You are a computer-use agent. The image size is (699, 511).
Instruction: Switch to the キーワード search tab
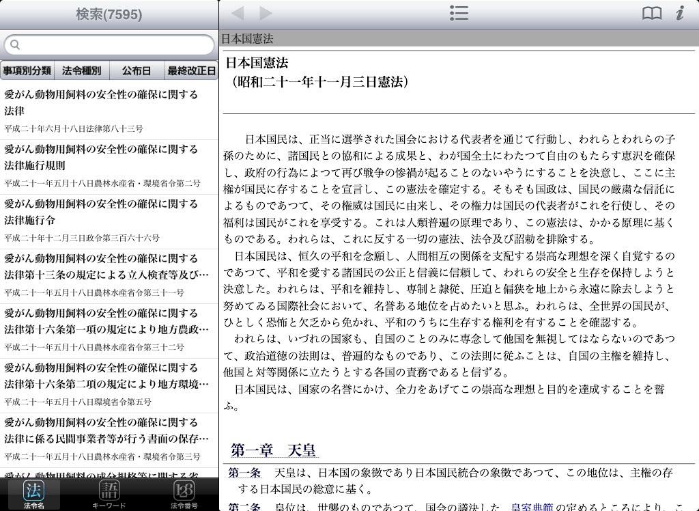click(x=109, y=495)
